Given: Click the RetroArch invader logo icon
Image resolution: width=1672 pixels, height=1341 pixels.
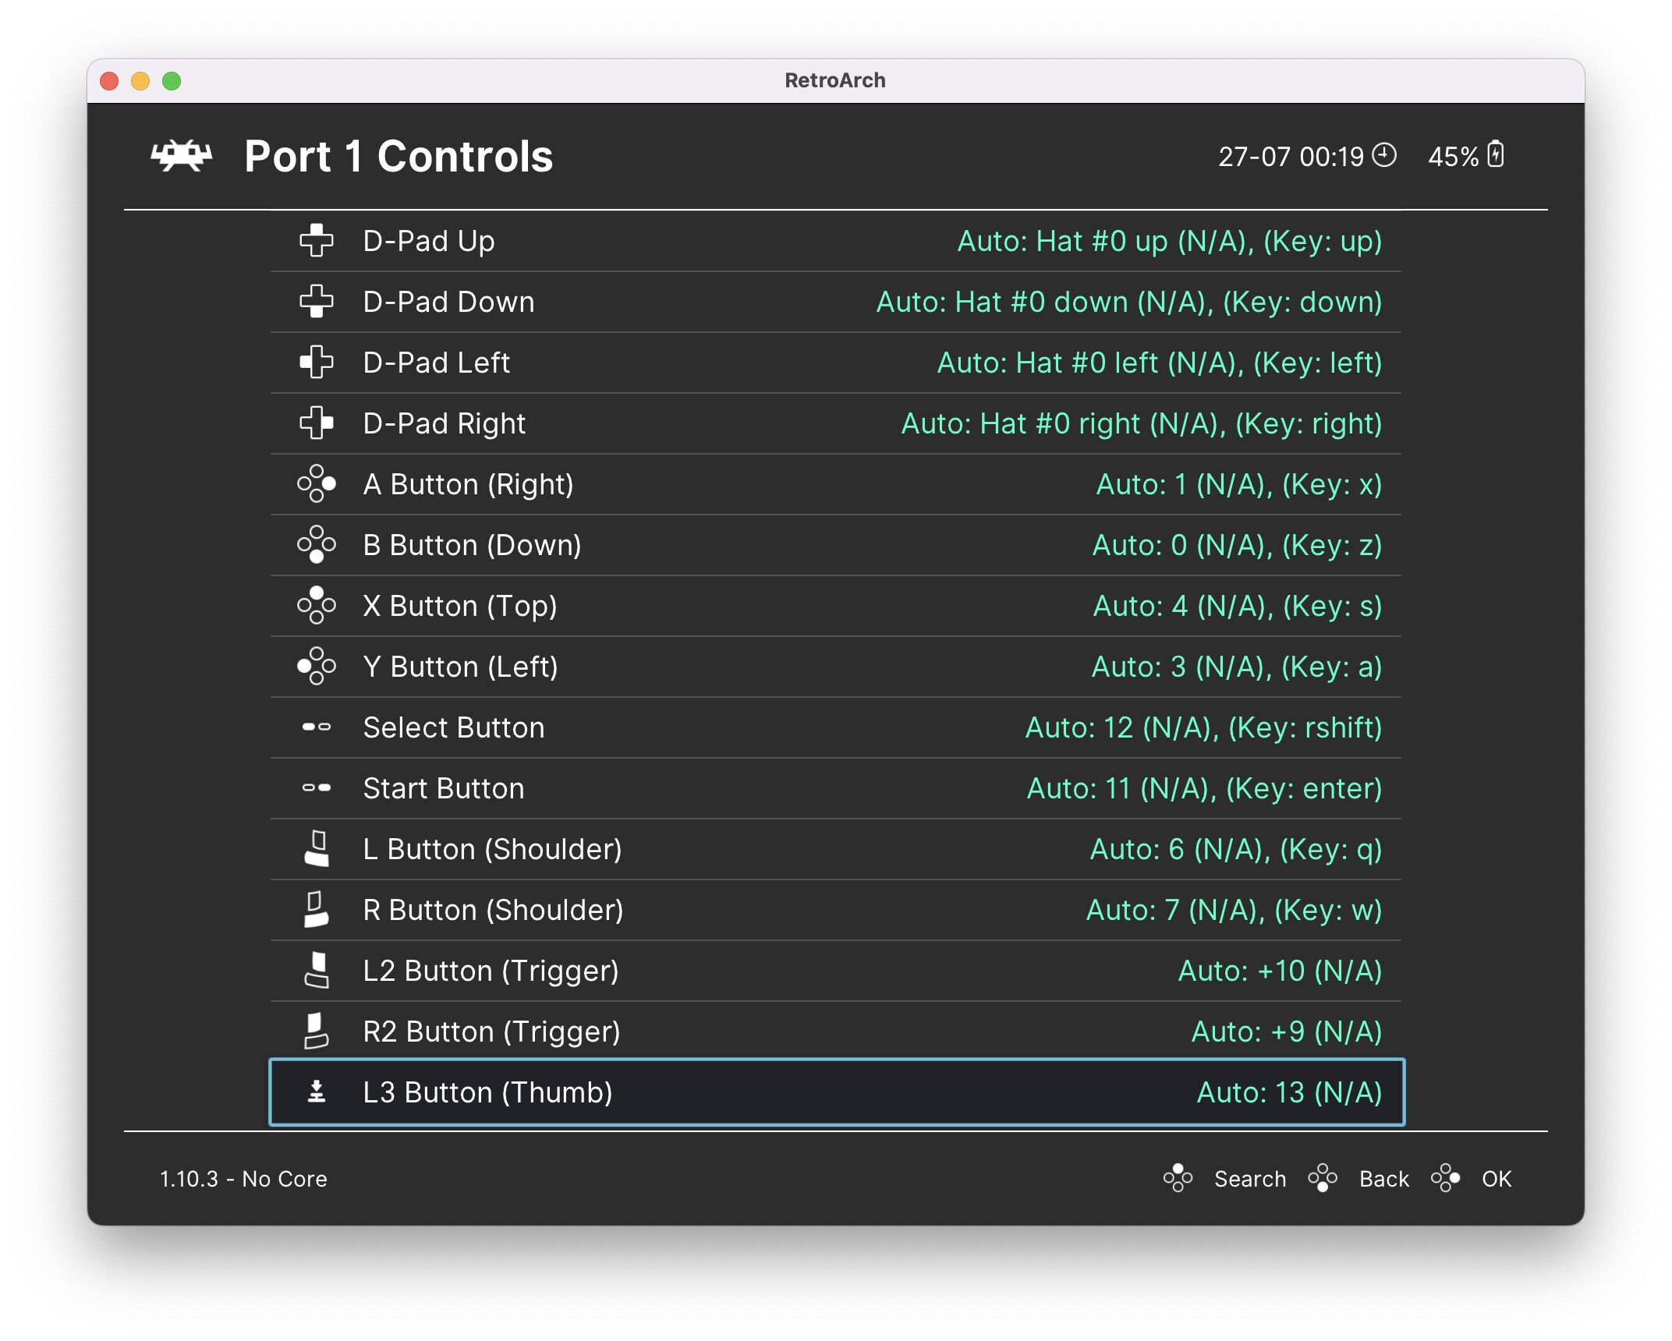Looking at the screenshot, I should pos(181,155).
